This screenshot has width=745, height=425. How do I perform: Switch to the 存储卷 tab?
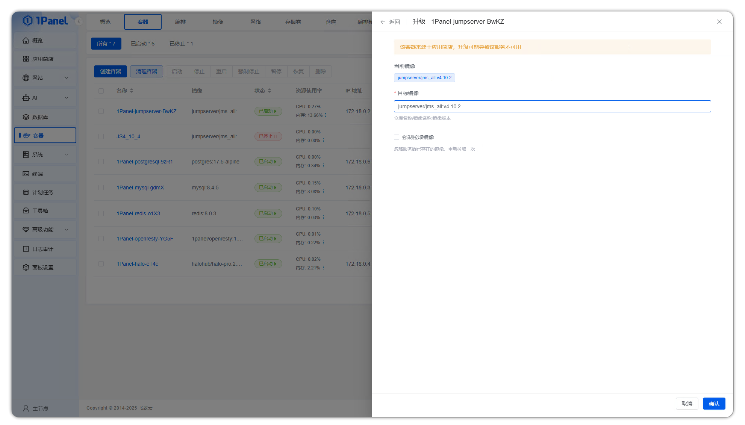point(293,22)
